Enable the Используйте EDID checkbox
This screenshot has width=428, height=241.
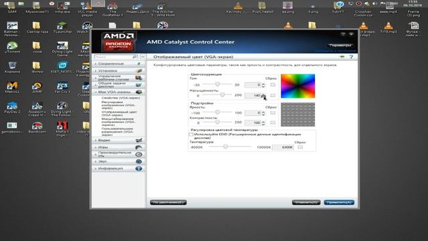click(191, 135)
